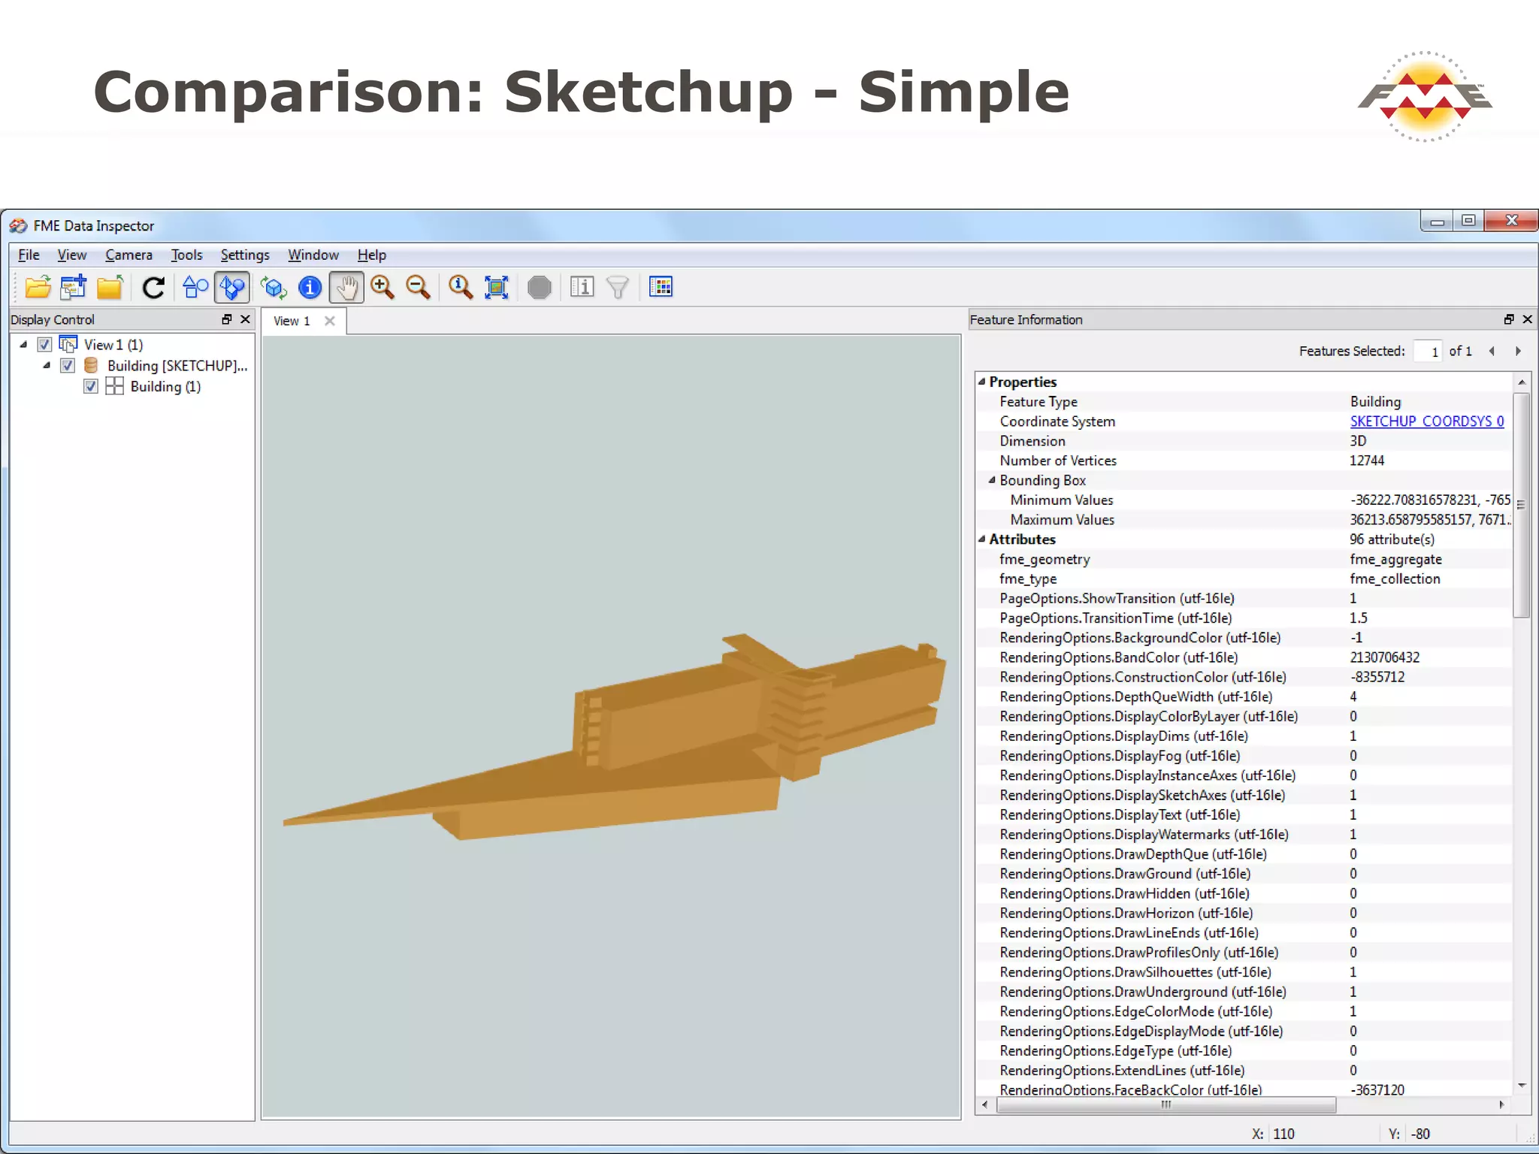
Task: Click the horizontal scrollbar left arrow
Action: [x=985, y=1105]
